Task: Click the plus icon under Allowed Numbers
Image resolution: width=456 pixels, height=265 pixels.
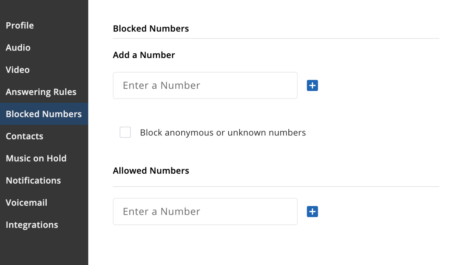Action: point(312,212)
